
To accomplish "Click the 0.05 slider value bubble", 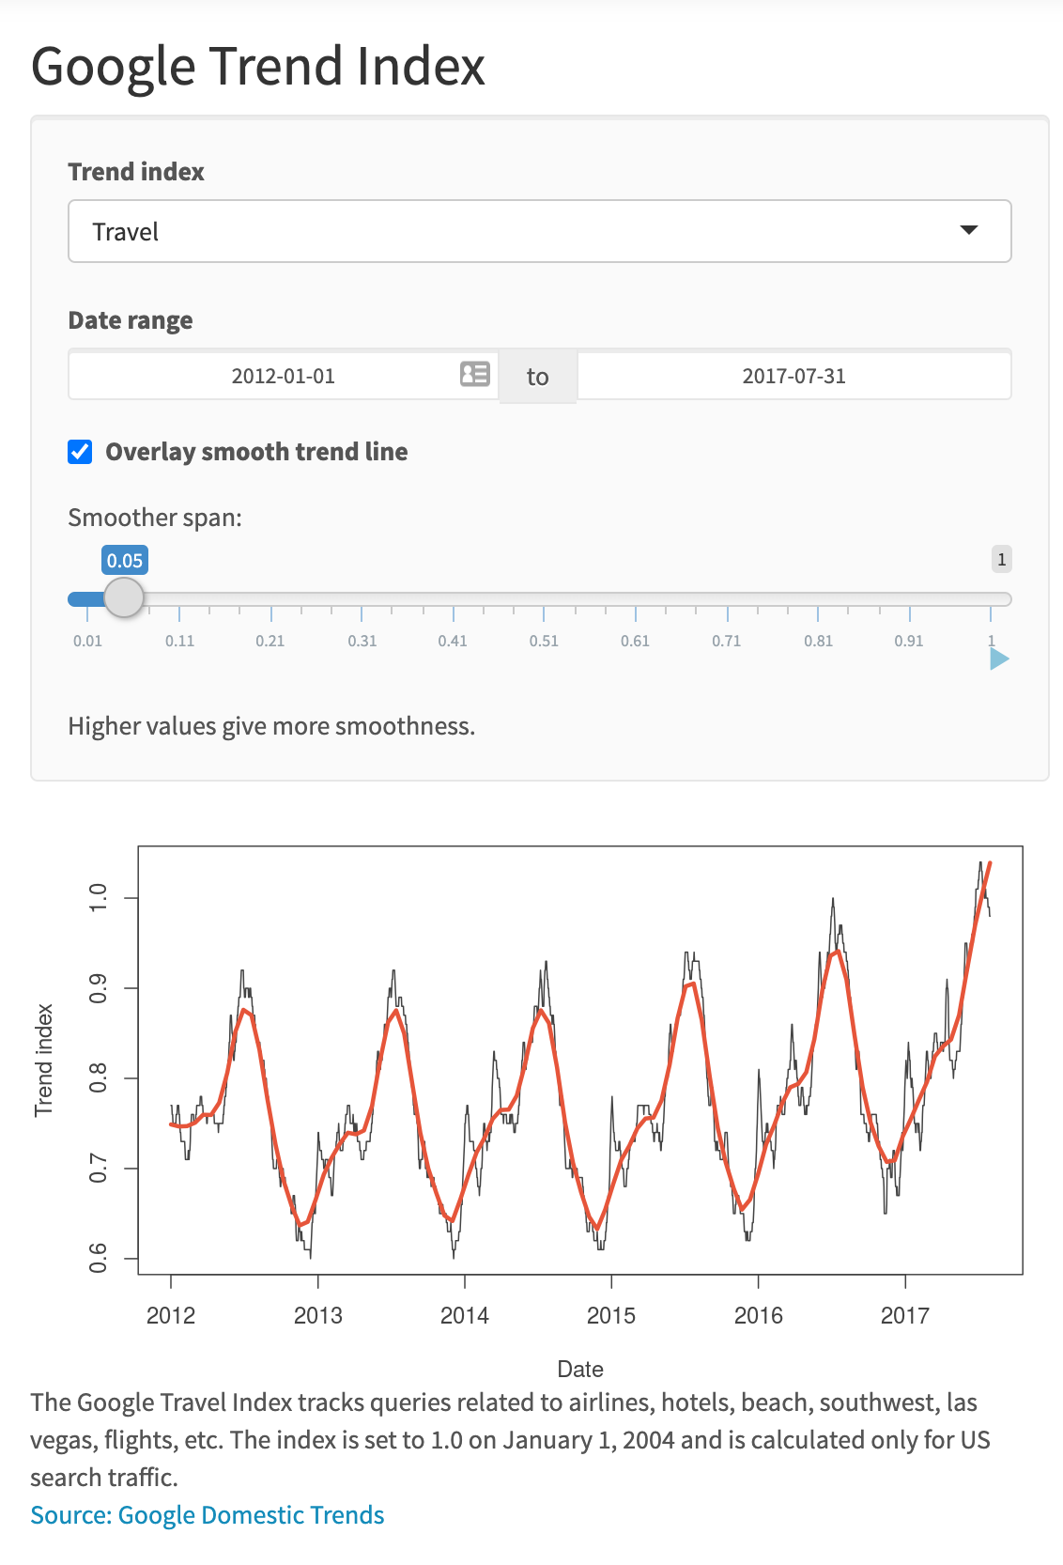I will (x=125, y=561).
